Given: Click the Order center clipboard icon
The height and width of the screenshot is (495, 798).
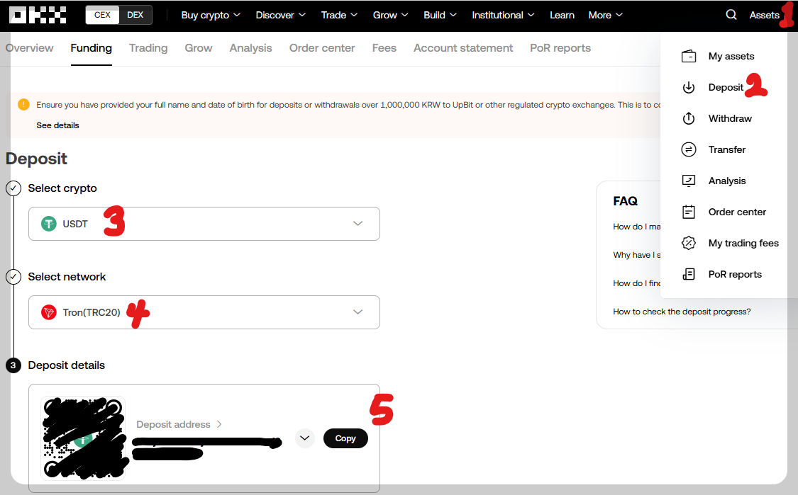Looking at the screenshot, I should (689, 212).
